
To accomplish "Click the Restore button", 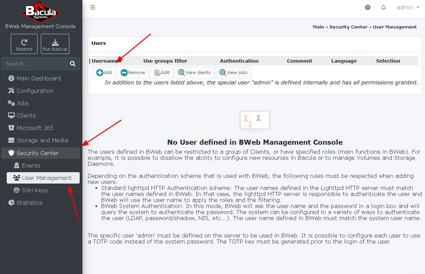I will coord(24,44).
